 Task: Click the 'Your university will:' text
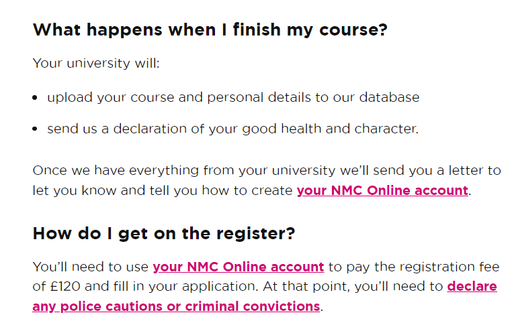96,63
